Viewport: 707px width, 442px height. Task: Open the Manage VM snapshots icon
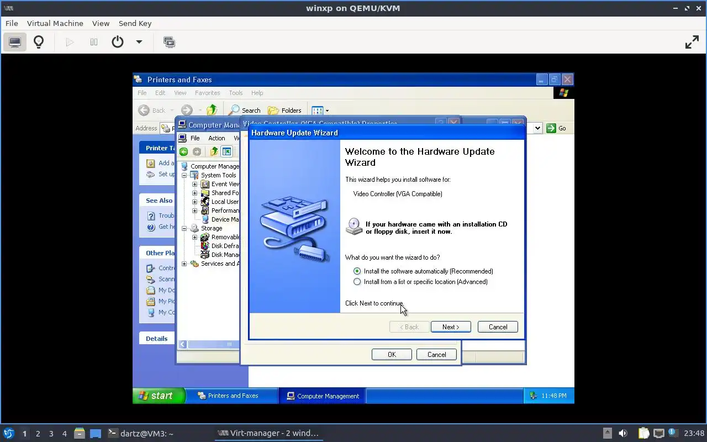[x=169, y=42]
